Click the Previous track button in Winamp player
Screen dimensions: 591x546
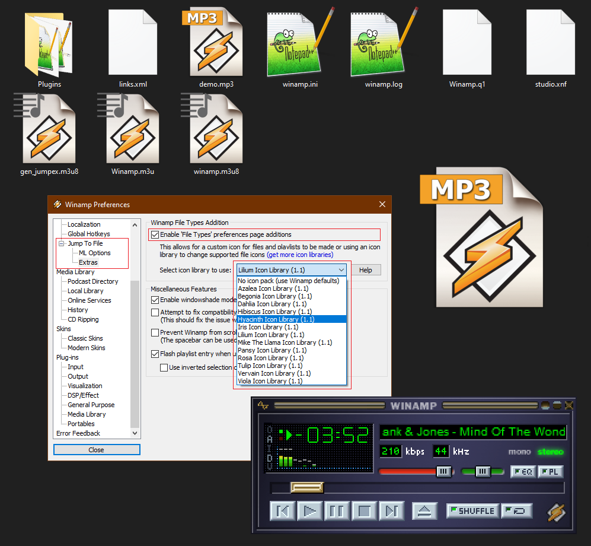pyautogui.click(x=282, y=512)
